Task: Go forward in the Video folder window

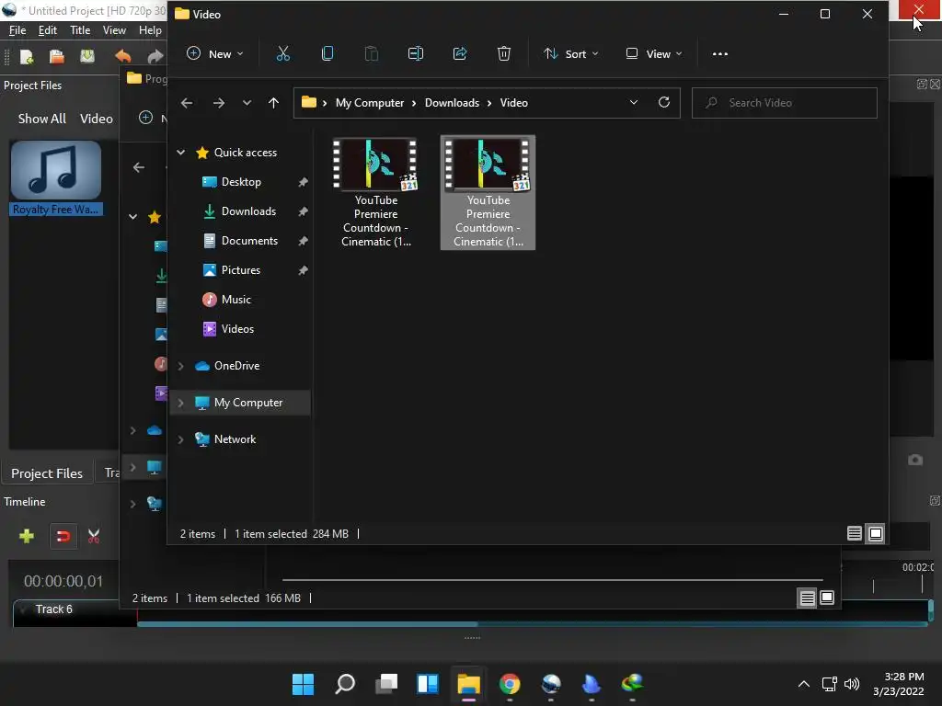Action: [219, 103]
